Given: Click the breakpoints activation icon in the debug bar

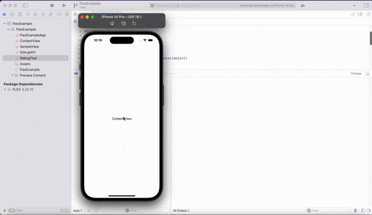Looking at the screenshot, I should point(76,73).
